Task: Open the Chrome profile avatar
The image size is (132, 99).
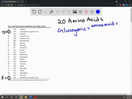Action: [127, 5]
